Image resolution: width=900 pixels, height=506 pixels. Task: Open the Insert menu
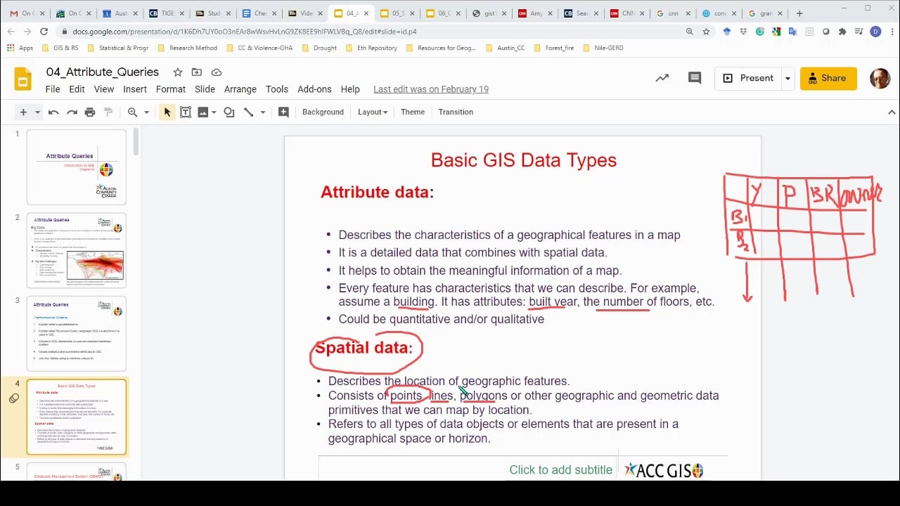pos(135,89)
